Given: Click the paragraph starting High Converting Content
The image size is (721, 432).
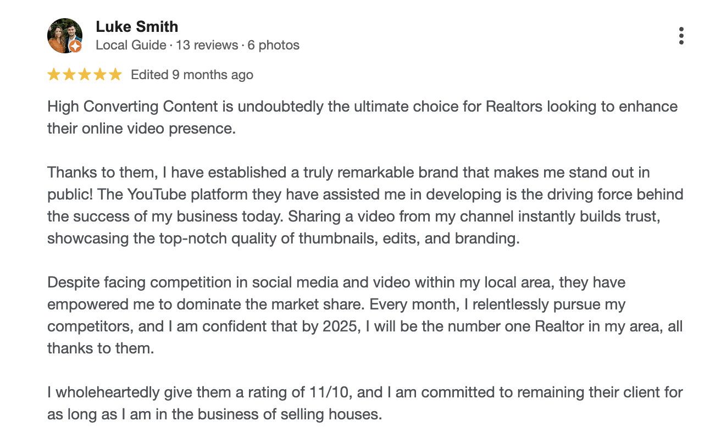Looking at the screenshot, I should pos(362,117).
